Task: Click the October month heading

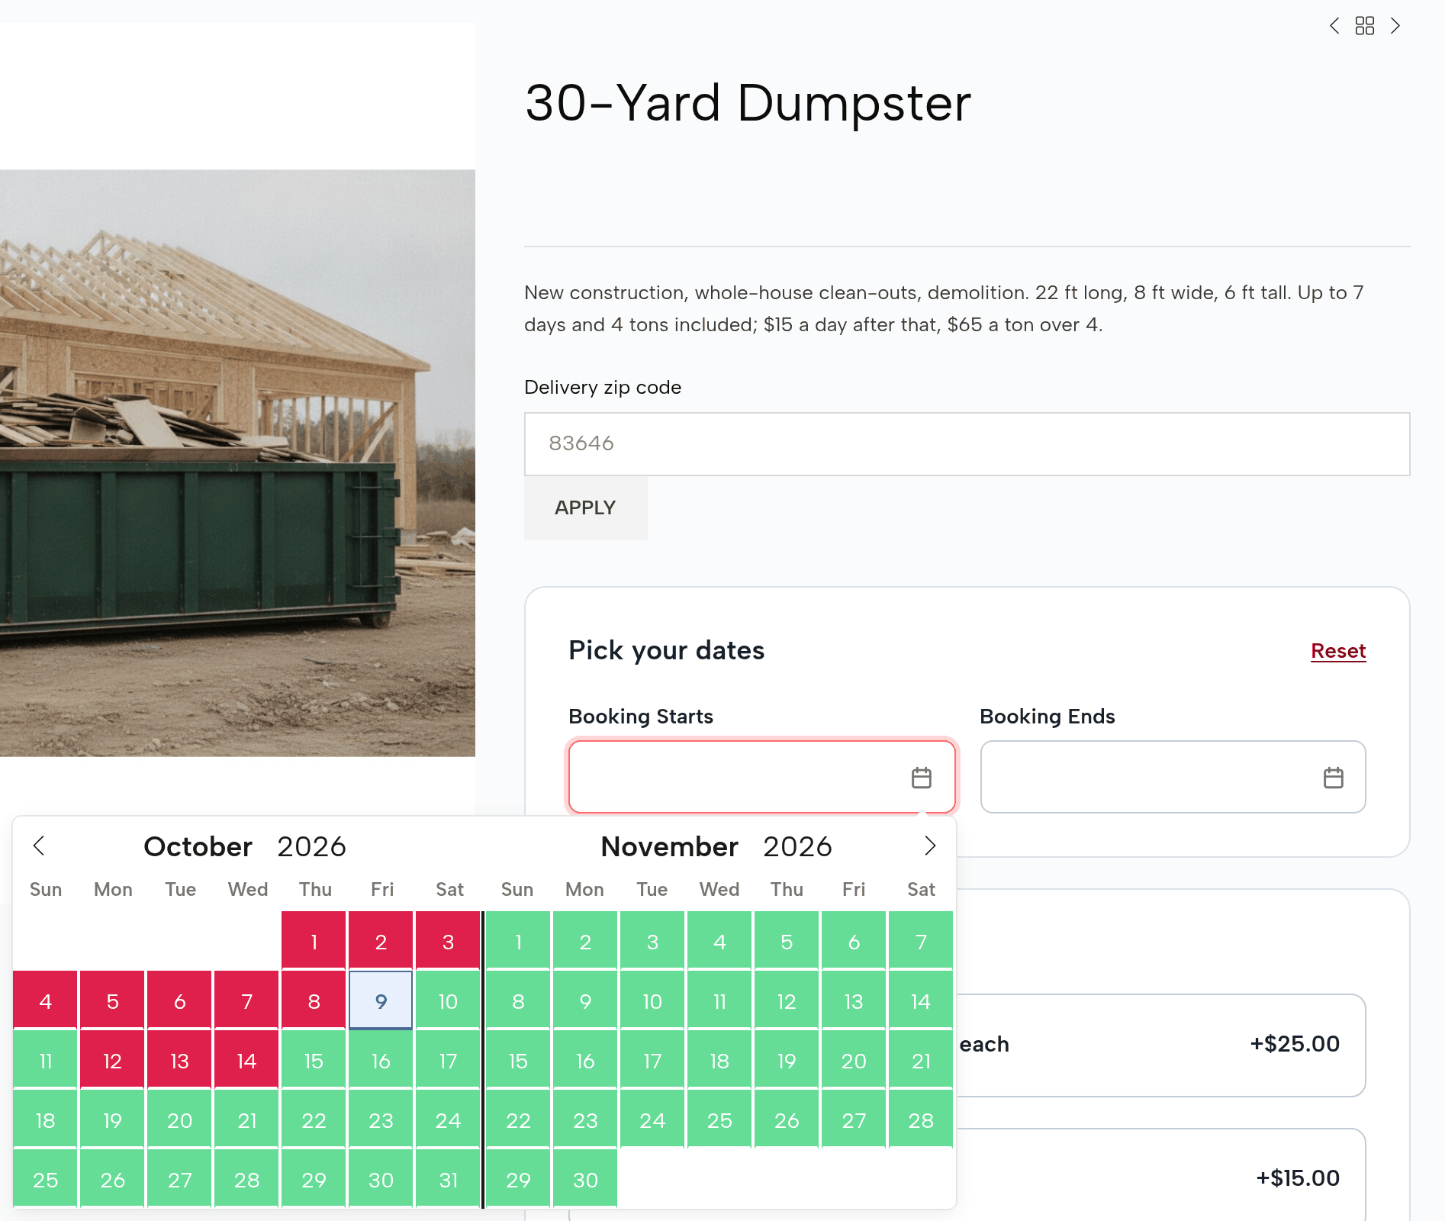Action: [x=198, y=846]
